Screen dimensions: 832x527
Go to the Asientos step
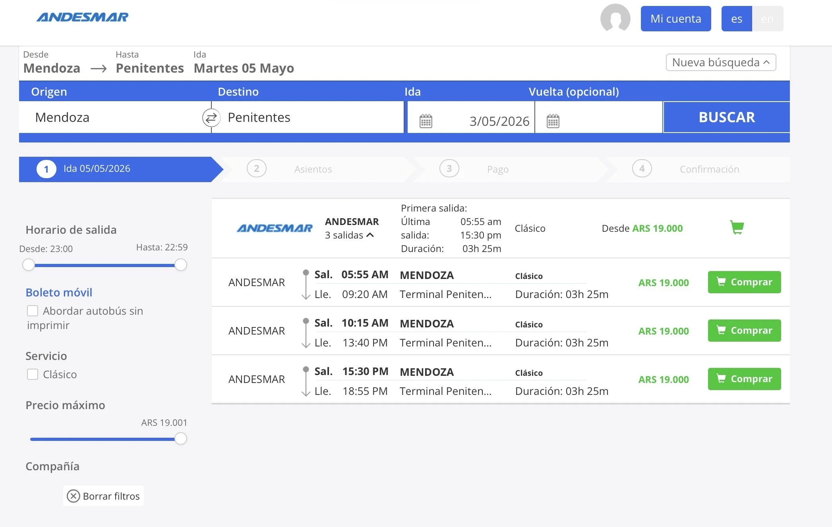(x=313, y=169)
